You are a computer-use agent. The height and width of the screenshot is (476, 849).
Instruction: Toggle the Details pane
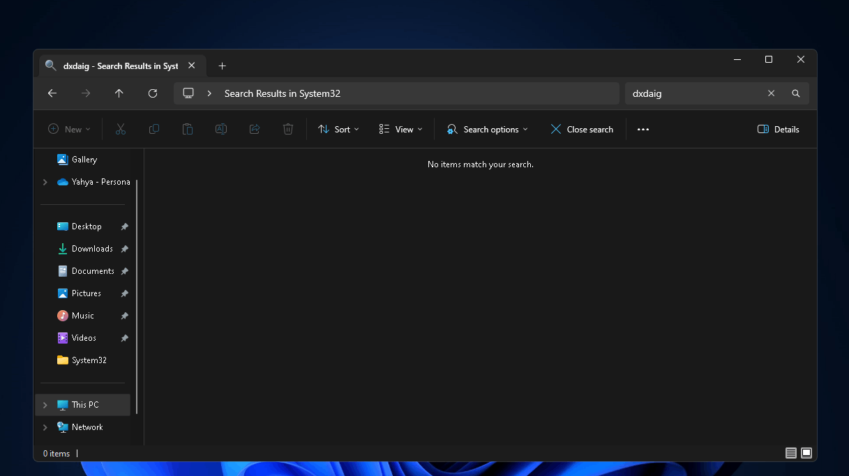[x=779, y=130]
